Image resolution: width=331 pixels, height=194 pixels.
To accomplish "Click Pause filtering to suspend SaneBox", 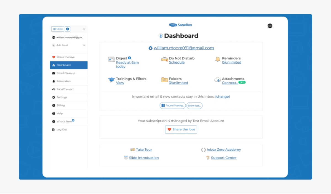I will 172,105.
